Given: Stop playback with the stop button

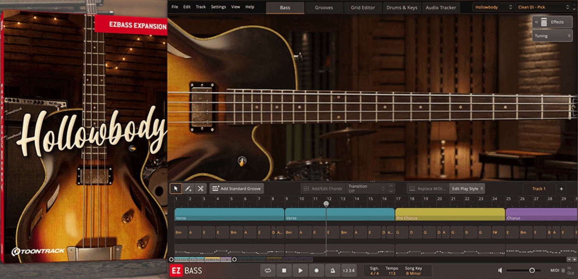Looking at the screenshot, I should pos(284,270).
